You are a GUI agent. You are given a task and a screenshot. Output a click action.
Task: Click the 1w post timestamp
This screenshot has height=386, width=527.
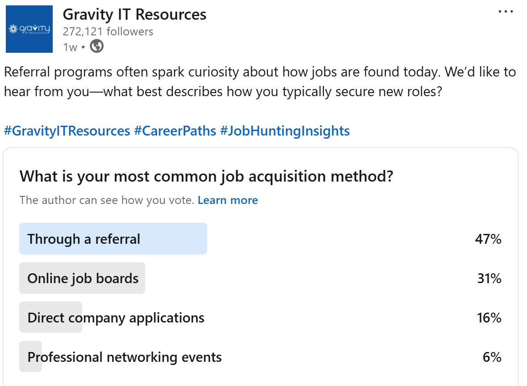pyautogui.click(x=70, y=47)
